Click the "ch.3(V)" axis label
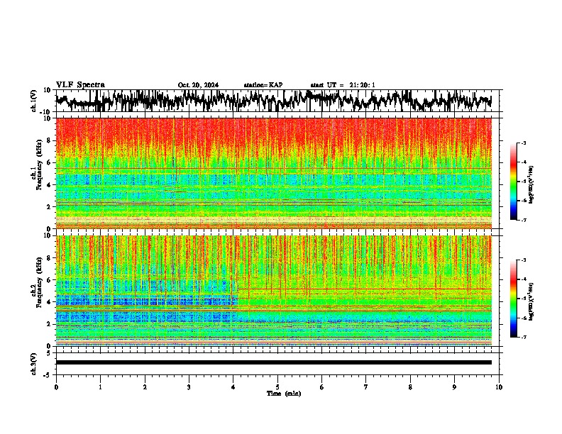 click(x=33, y=364)
